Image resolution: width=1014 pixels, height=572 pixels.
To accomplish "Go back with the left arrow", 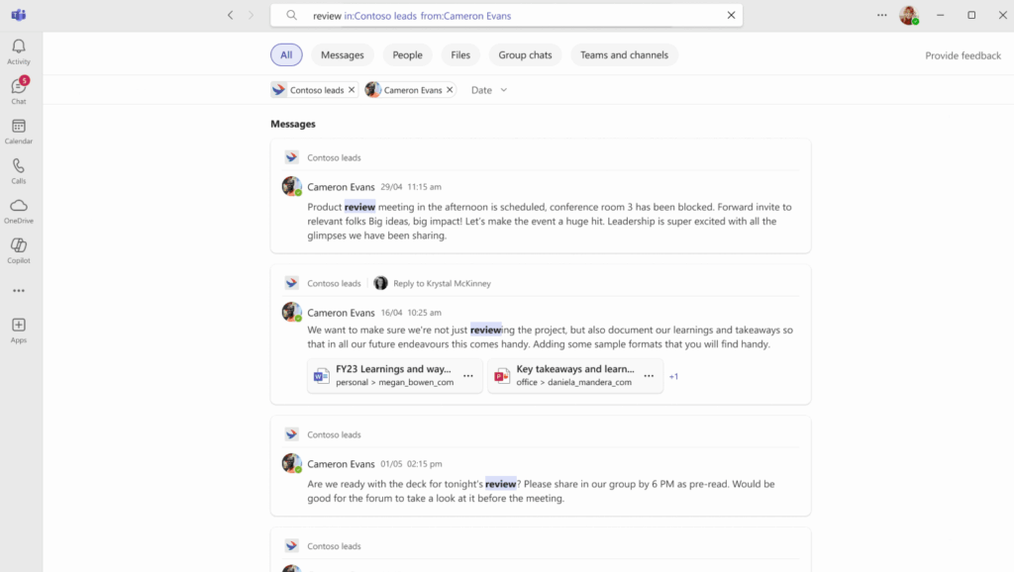I will [230, 15].
